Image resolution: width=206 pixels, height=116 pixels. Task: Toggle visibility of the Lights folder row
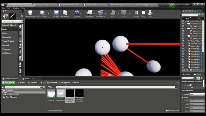(x=183, y=29)
